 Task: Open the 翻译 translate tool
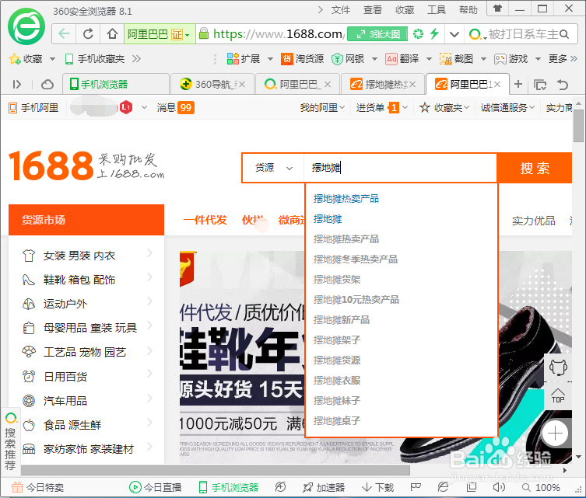tap(402, 58)
